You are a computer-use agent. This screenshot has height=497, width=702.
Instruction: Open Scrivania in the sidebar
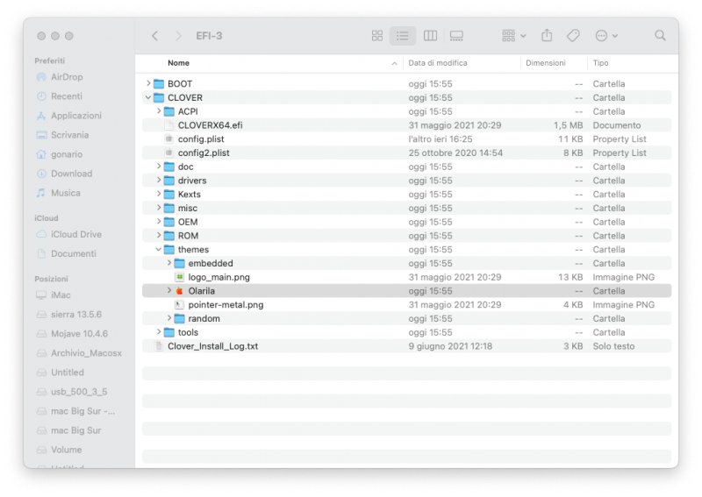click(x=69, y=135)
